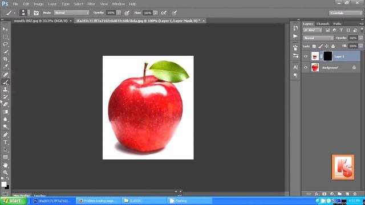Select the Rectangle shape tool

click(x=5, y=157)
